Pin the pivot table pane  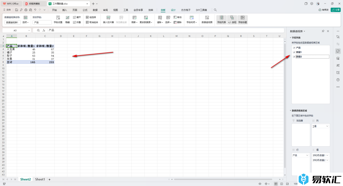tap(323, 31)
